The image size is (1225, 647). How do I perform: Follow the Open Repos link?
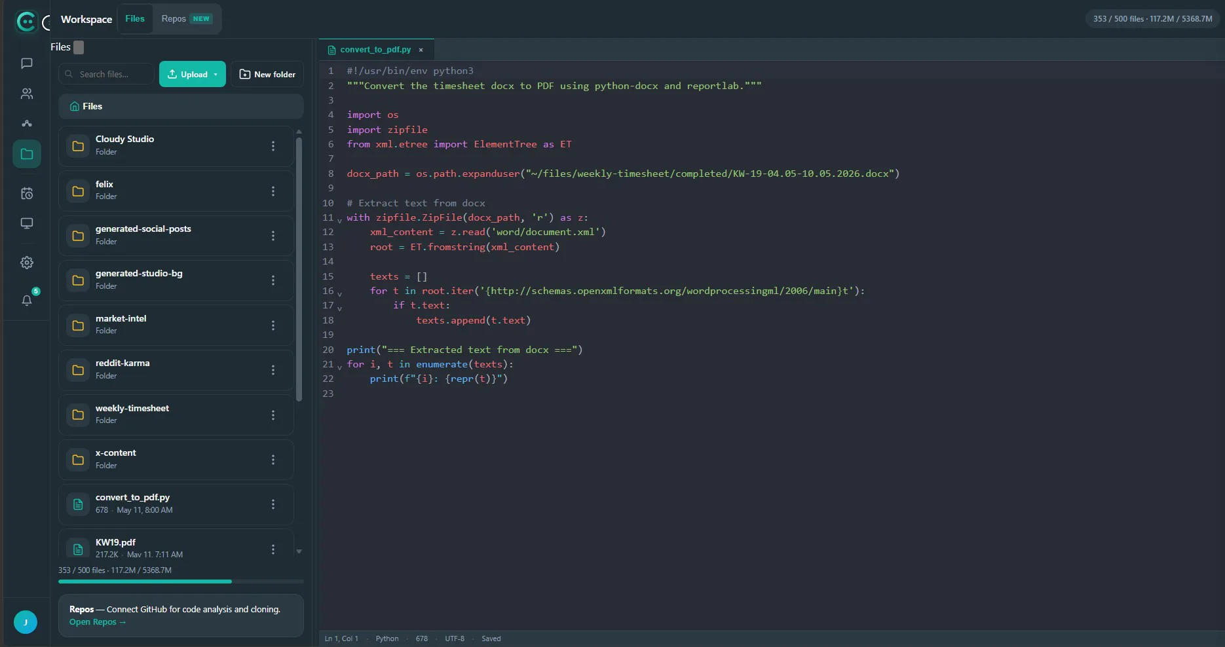point(98,622)
